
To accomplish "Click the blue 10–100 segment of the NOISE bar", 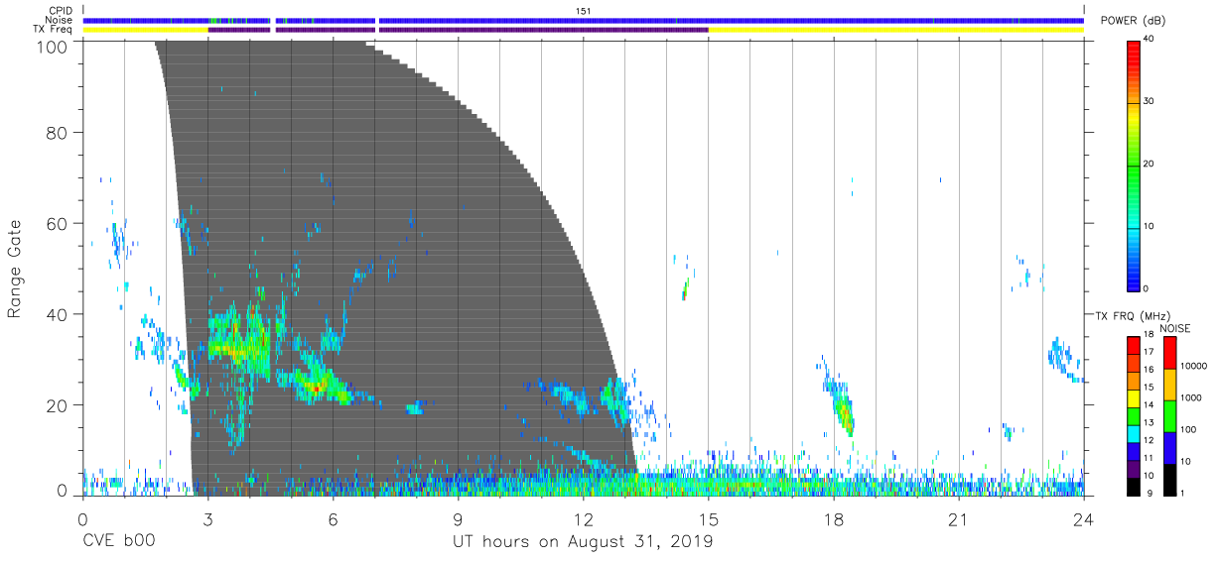I will click(x=1169, y=447).
